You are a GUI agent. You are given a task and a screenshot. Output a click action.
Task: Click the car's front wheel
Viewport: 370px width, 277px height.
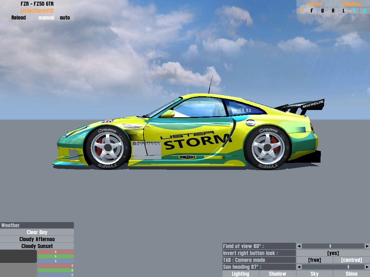coord(108,148)
